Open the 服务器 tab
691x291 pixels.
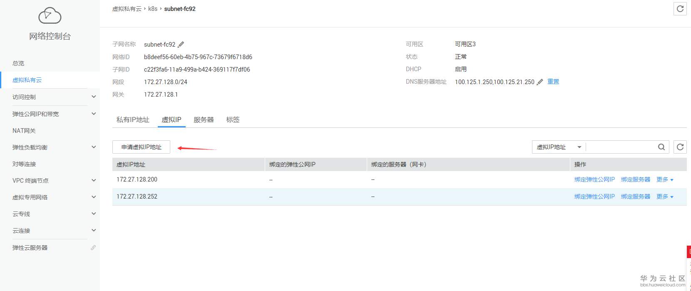click(204, 120)
